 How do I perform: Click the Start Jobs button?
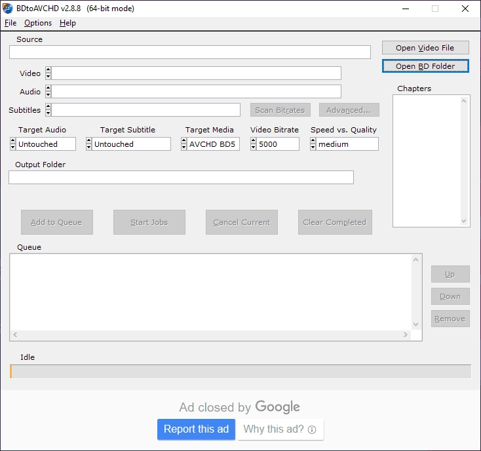149,222
